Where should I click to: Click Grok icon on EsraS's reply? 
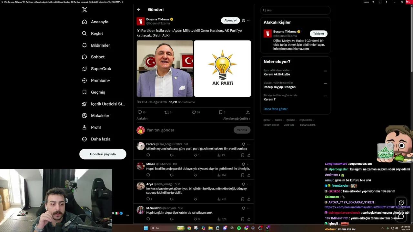coord(244,144)
